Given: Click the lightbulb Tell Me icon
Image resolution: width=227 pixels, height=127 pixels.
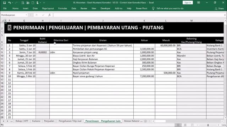Looking at the screenshot, I should tap(153, 8).
